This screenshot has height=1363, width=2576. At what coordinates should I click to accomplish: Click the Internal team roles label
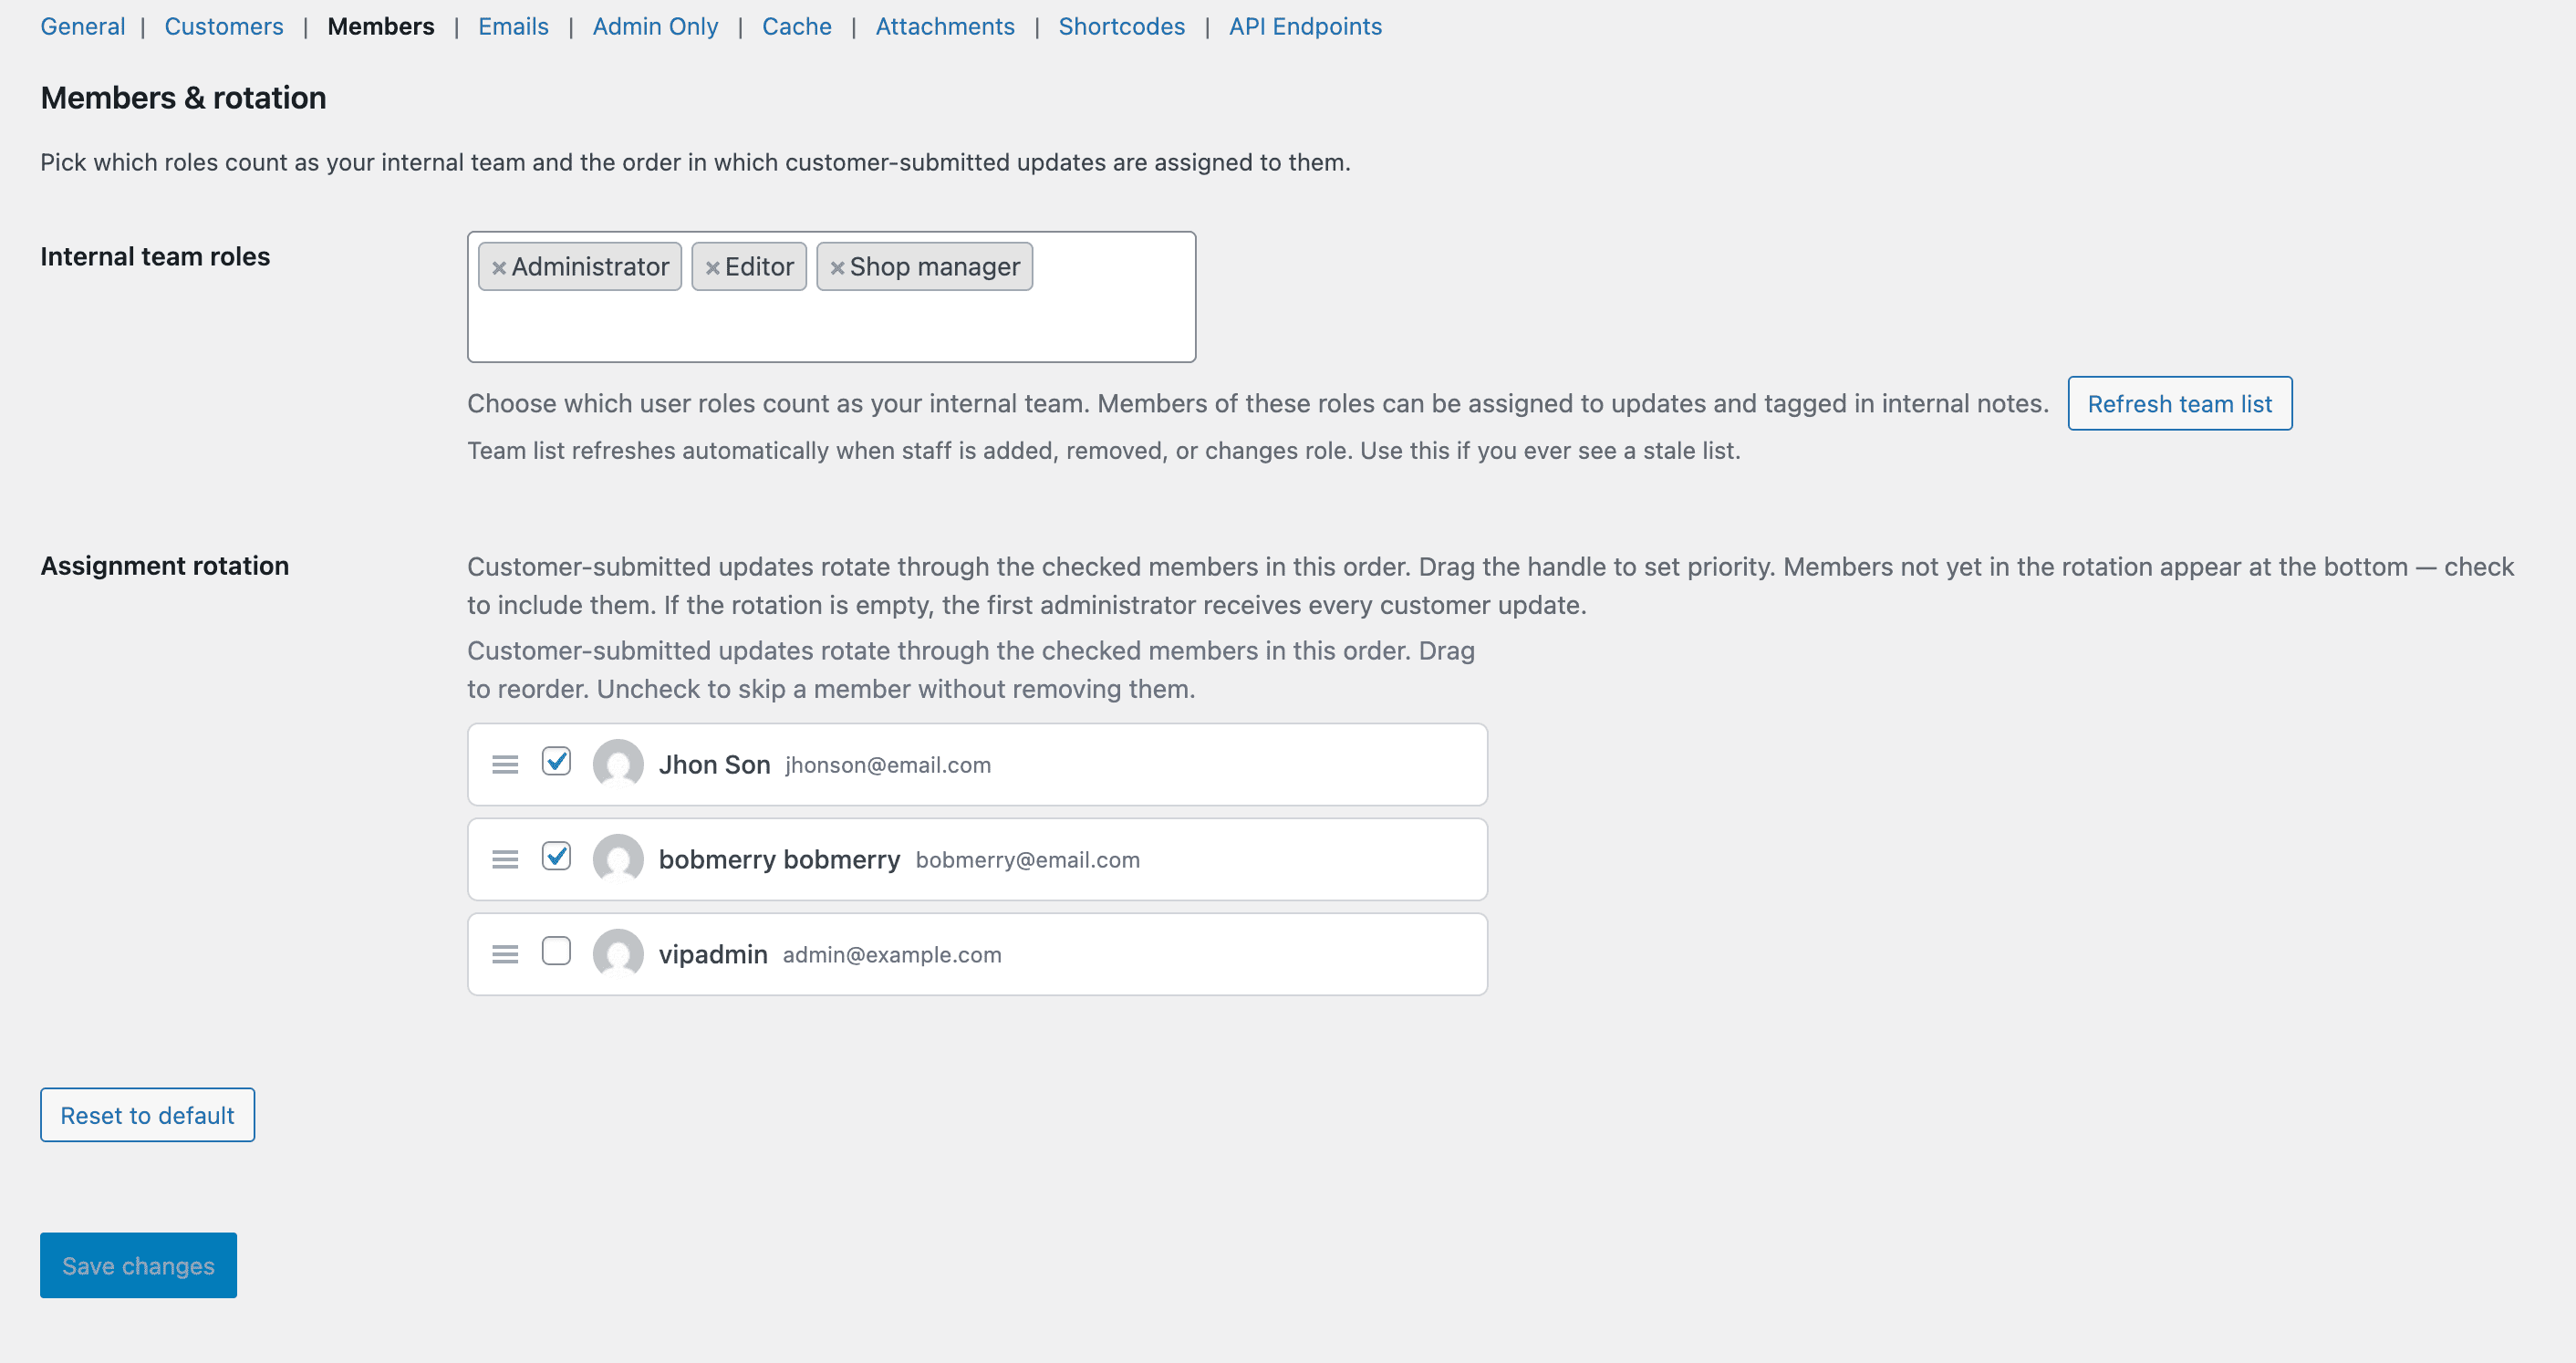pyautogui.click(x=155, y=257)
